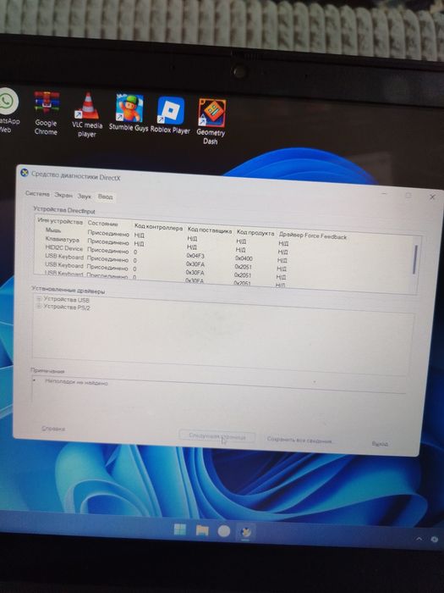Open the WhatsApp Web desktop shortcut
This screenshot has height=593, width=444.
pyautogui.click(x=7, y=109)
